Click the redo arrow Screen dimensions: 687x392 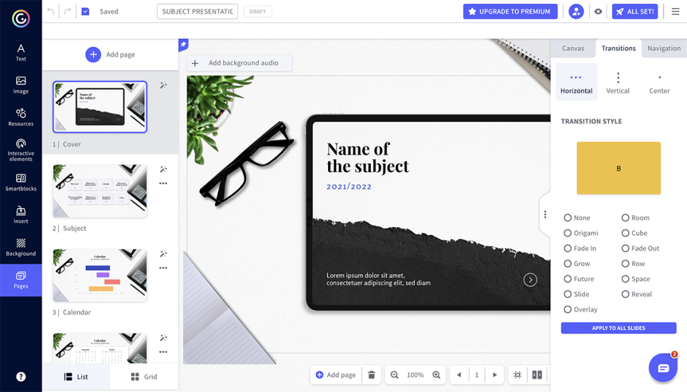[x=67, y=11]
